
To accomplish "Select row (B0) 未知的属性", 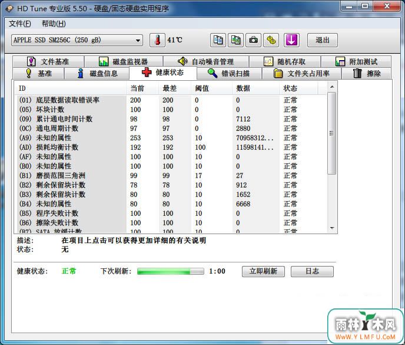I will coord(171,166).
